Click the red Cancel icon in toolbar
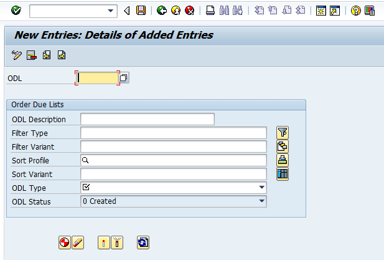This screenshot has width=384, height=260. tap(189, 11)
